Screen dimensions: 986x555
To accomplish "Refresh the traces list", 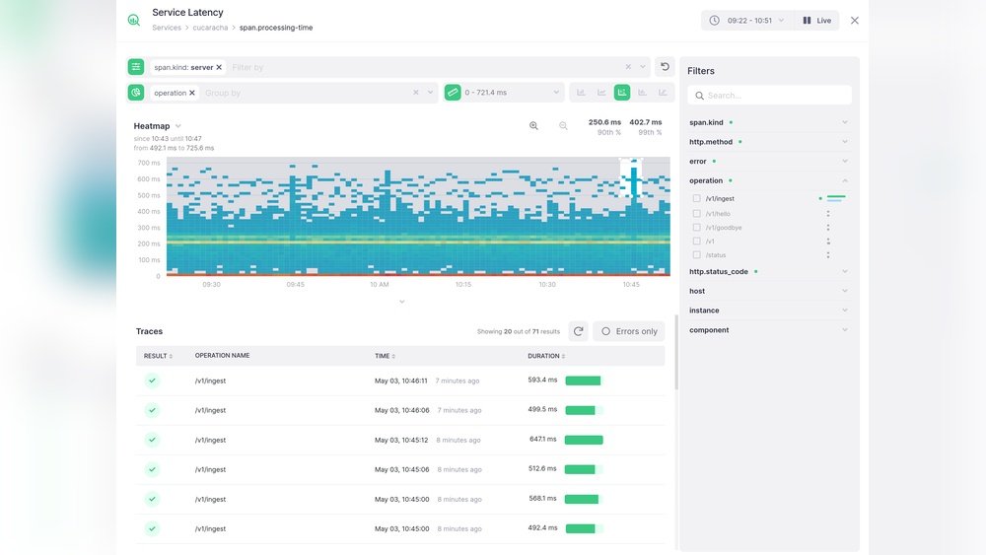I will [x=578, y=331].
